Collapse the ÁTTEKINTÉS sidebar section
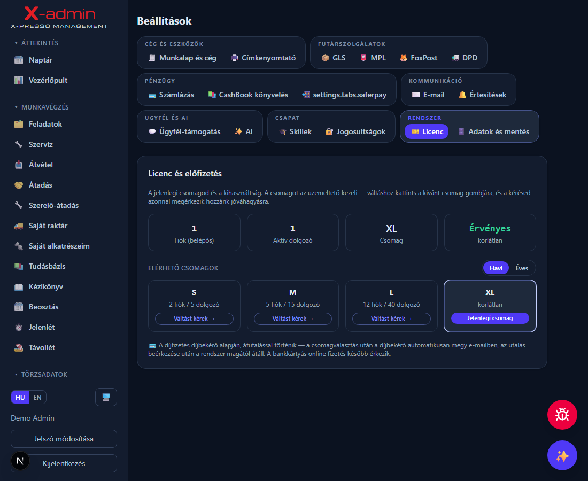Viewport: 588px width, 481px height. [36, 43]
